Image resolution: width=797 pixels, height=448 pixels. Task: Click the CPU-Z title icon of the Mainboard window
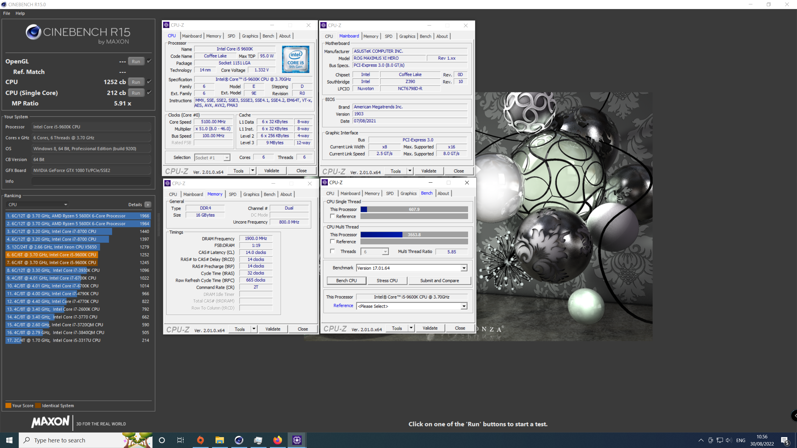pos(324,25)
